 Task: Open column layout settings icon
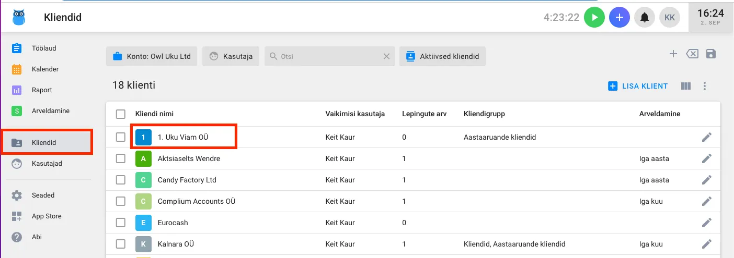[686, 86]
